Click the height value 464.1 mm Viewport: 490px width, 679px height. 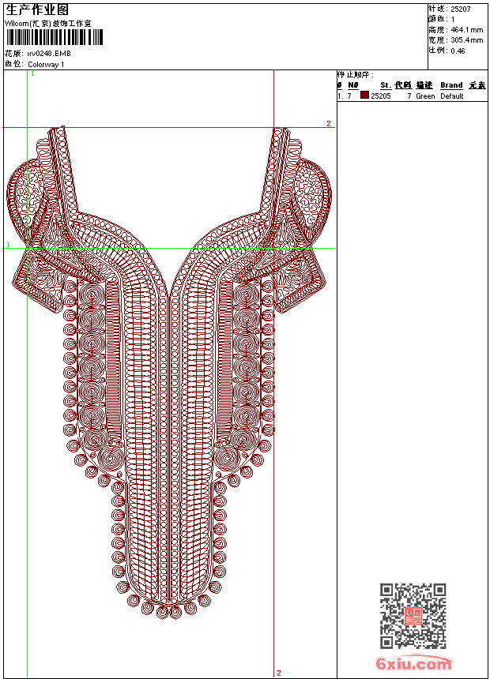point(466,29)
